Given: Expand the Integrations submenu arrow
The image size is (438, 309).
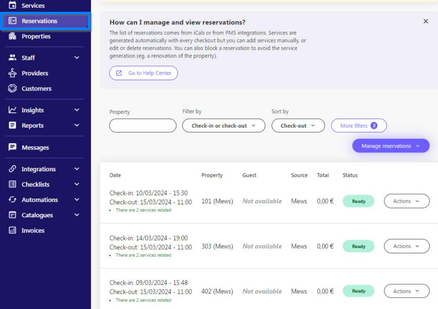Looking at the screenshot, I should (x=77, y=169).
